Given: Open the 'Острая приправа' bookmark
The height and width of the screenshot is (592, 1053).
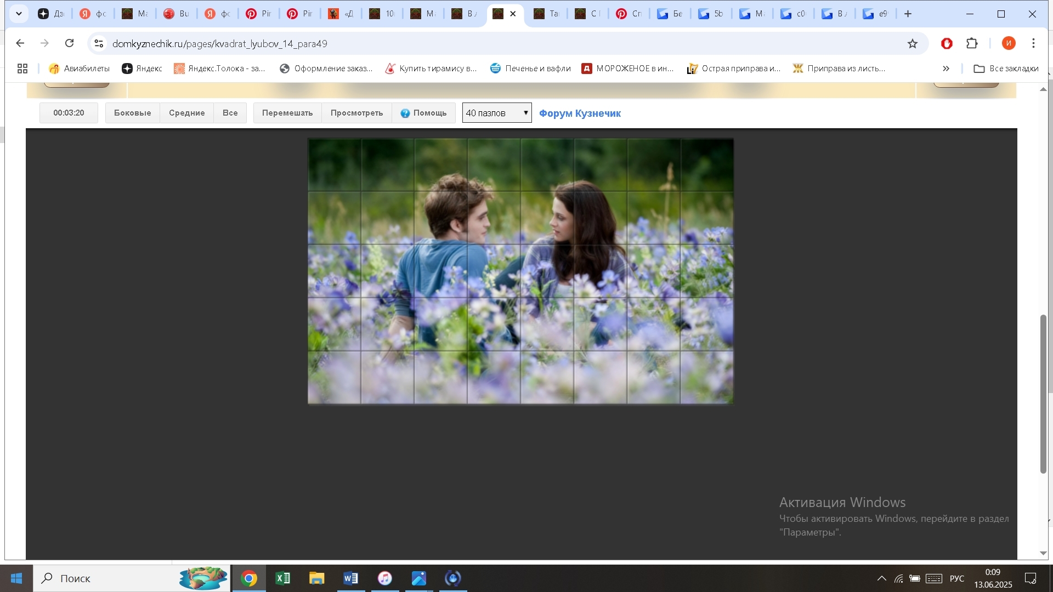Looking at the screenshot, I should 734,69.
